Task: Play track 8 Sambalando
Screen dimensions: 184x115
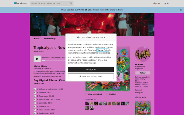Action: click(35, 113)
